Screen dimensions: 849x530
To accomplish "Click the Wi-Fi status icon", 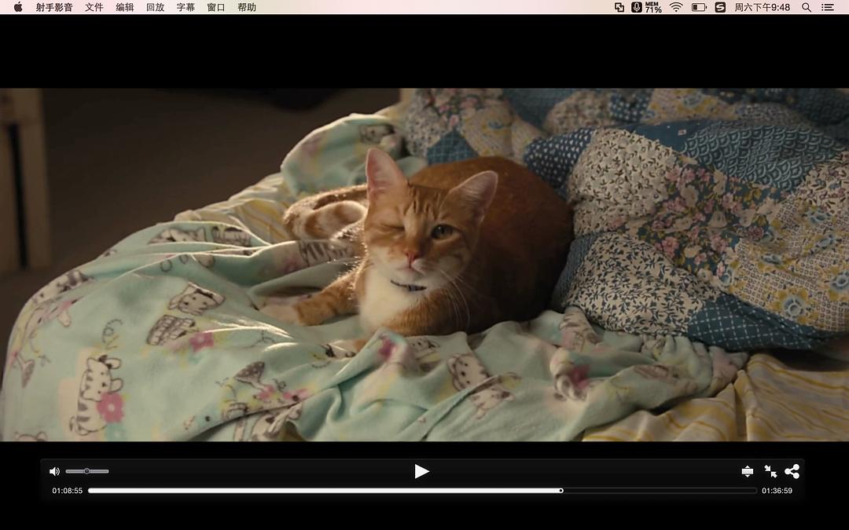I will [x=676, y=7].
